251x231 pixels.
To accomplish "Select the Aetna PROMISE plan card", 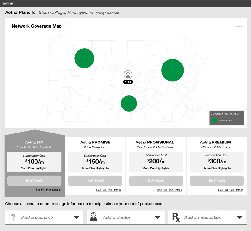I will coord(95,143).
